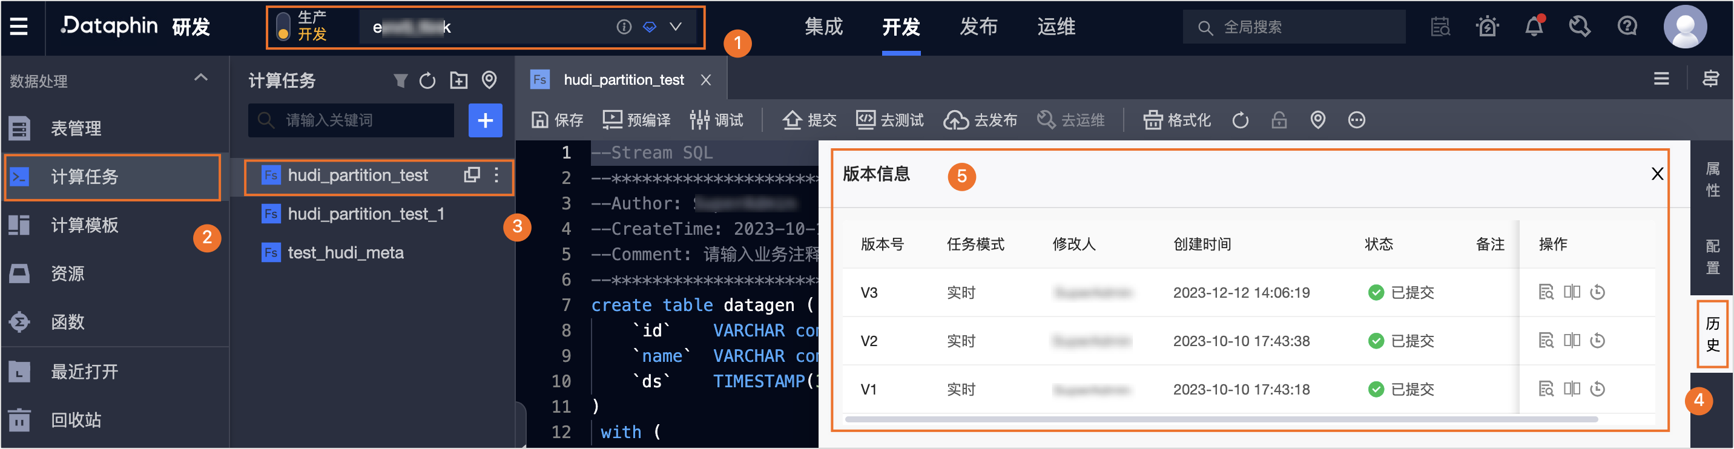Open the 配置 side tab
The image size is (1734, 449).
pyautogui.click(x=1712, y=257)
